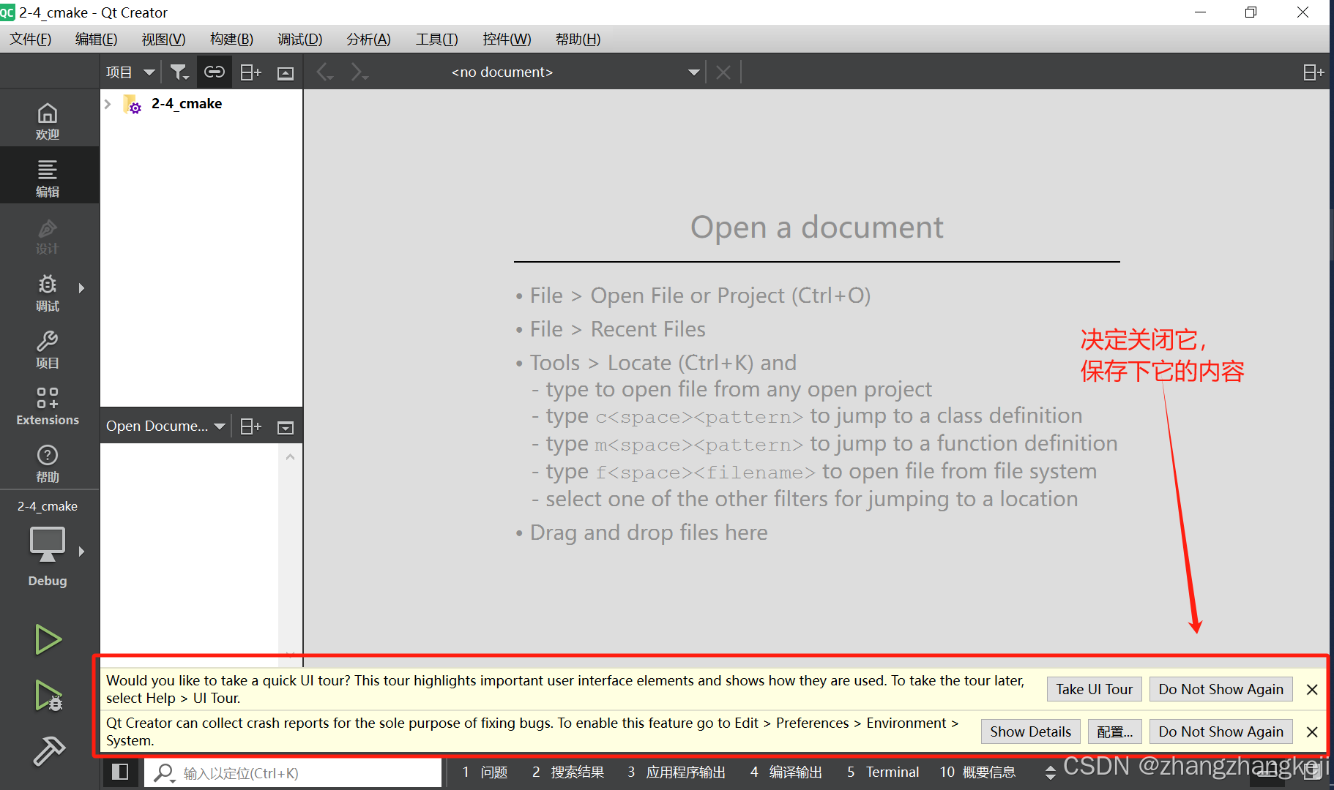This screenshot has width=1334, height=790.
Task: Switch to Edit mode in sidebar
Action: point(48,178)
